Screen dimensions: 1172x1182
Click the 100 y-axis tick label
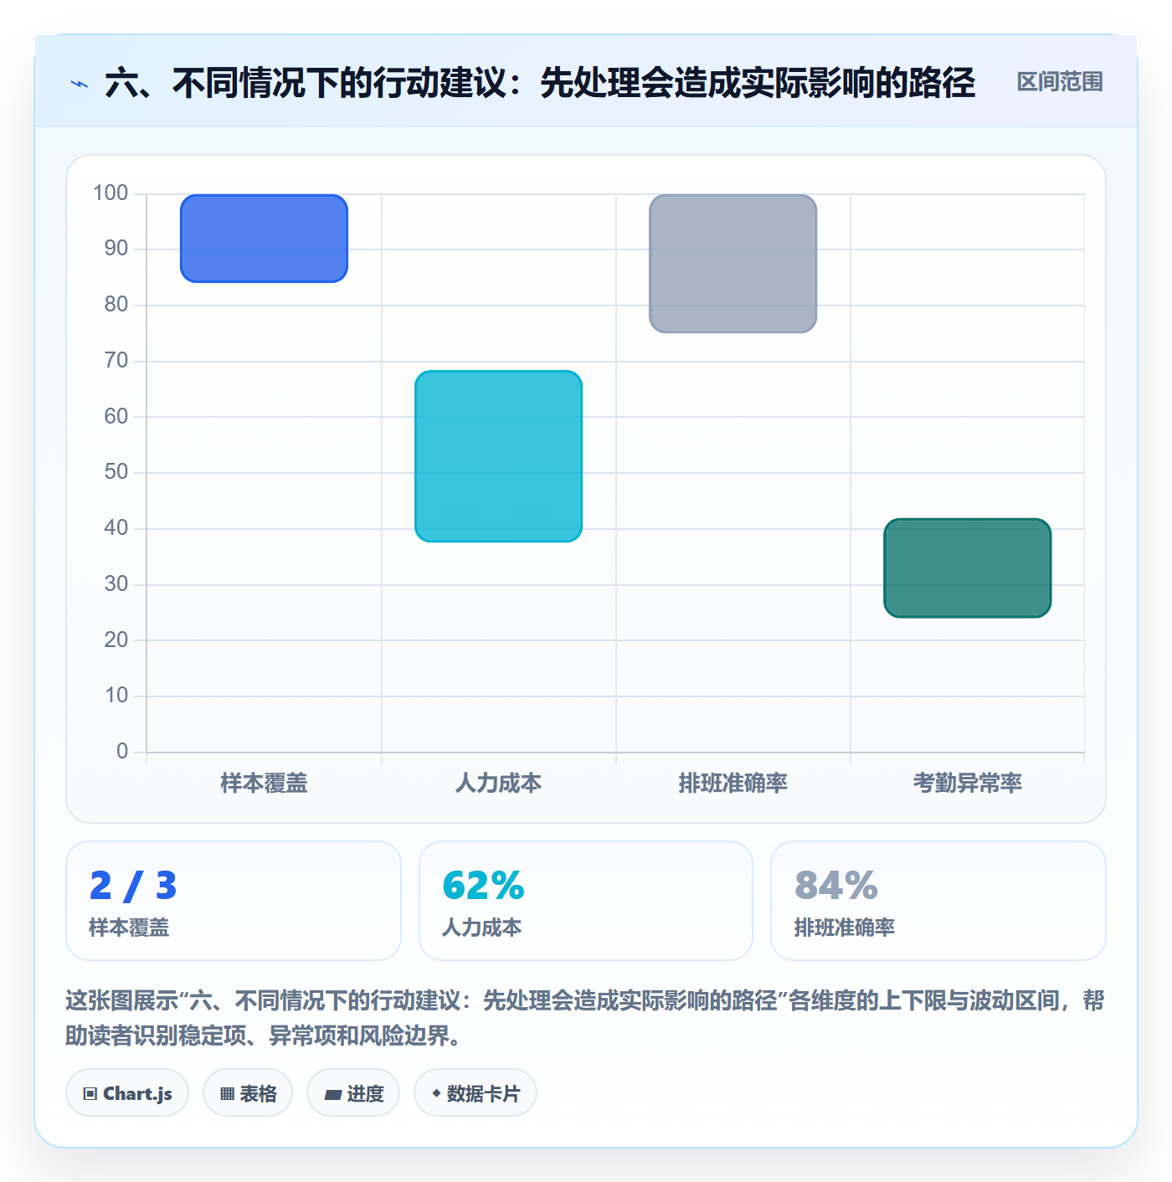(111, 193)
